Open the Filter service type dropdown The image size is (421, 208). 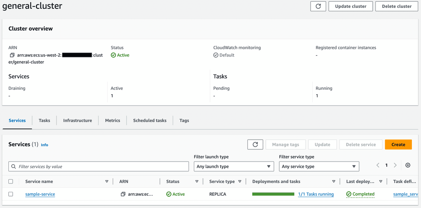(319, 166)
